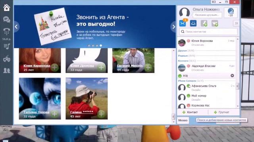Click Ольга Ножкина profile avatar
Viewport: 254px width, 142px height.
pyautogui.click(x=184, y=12)
